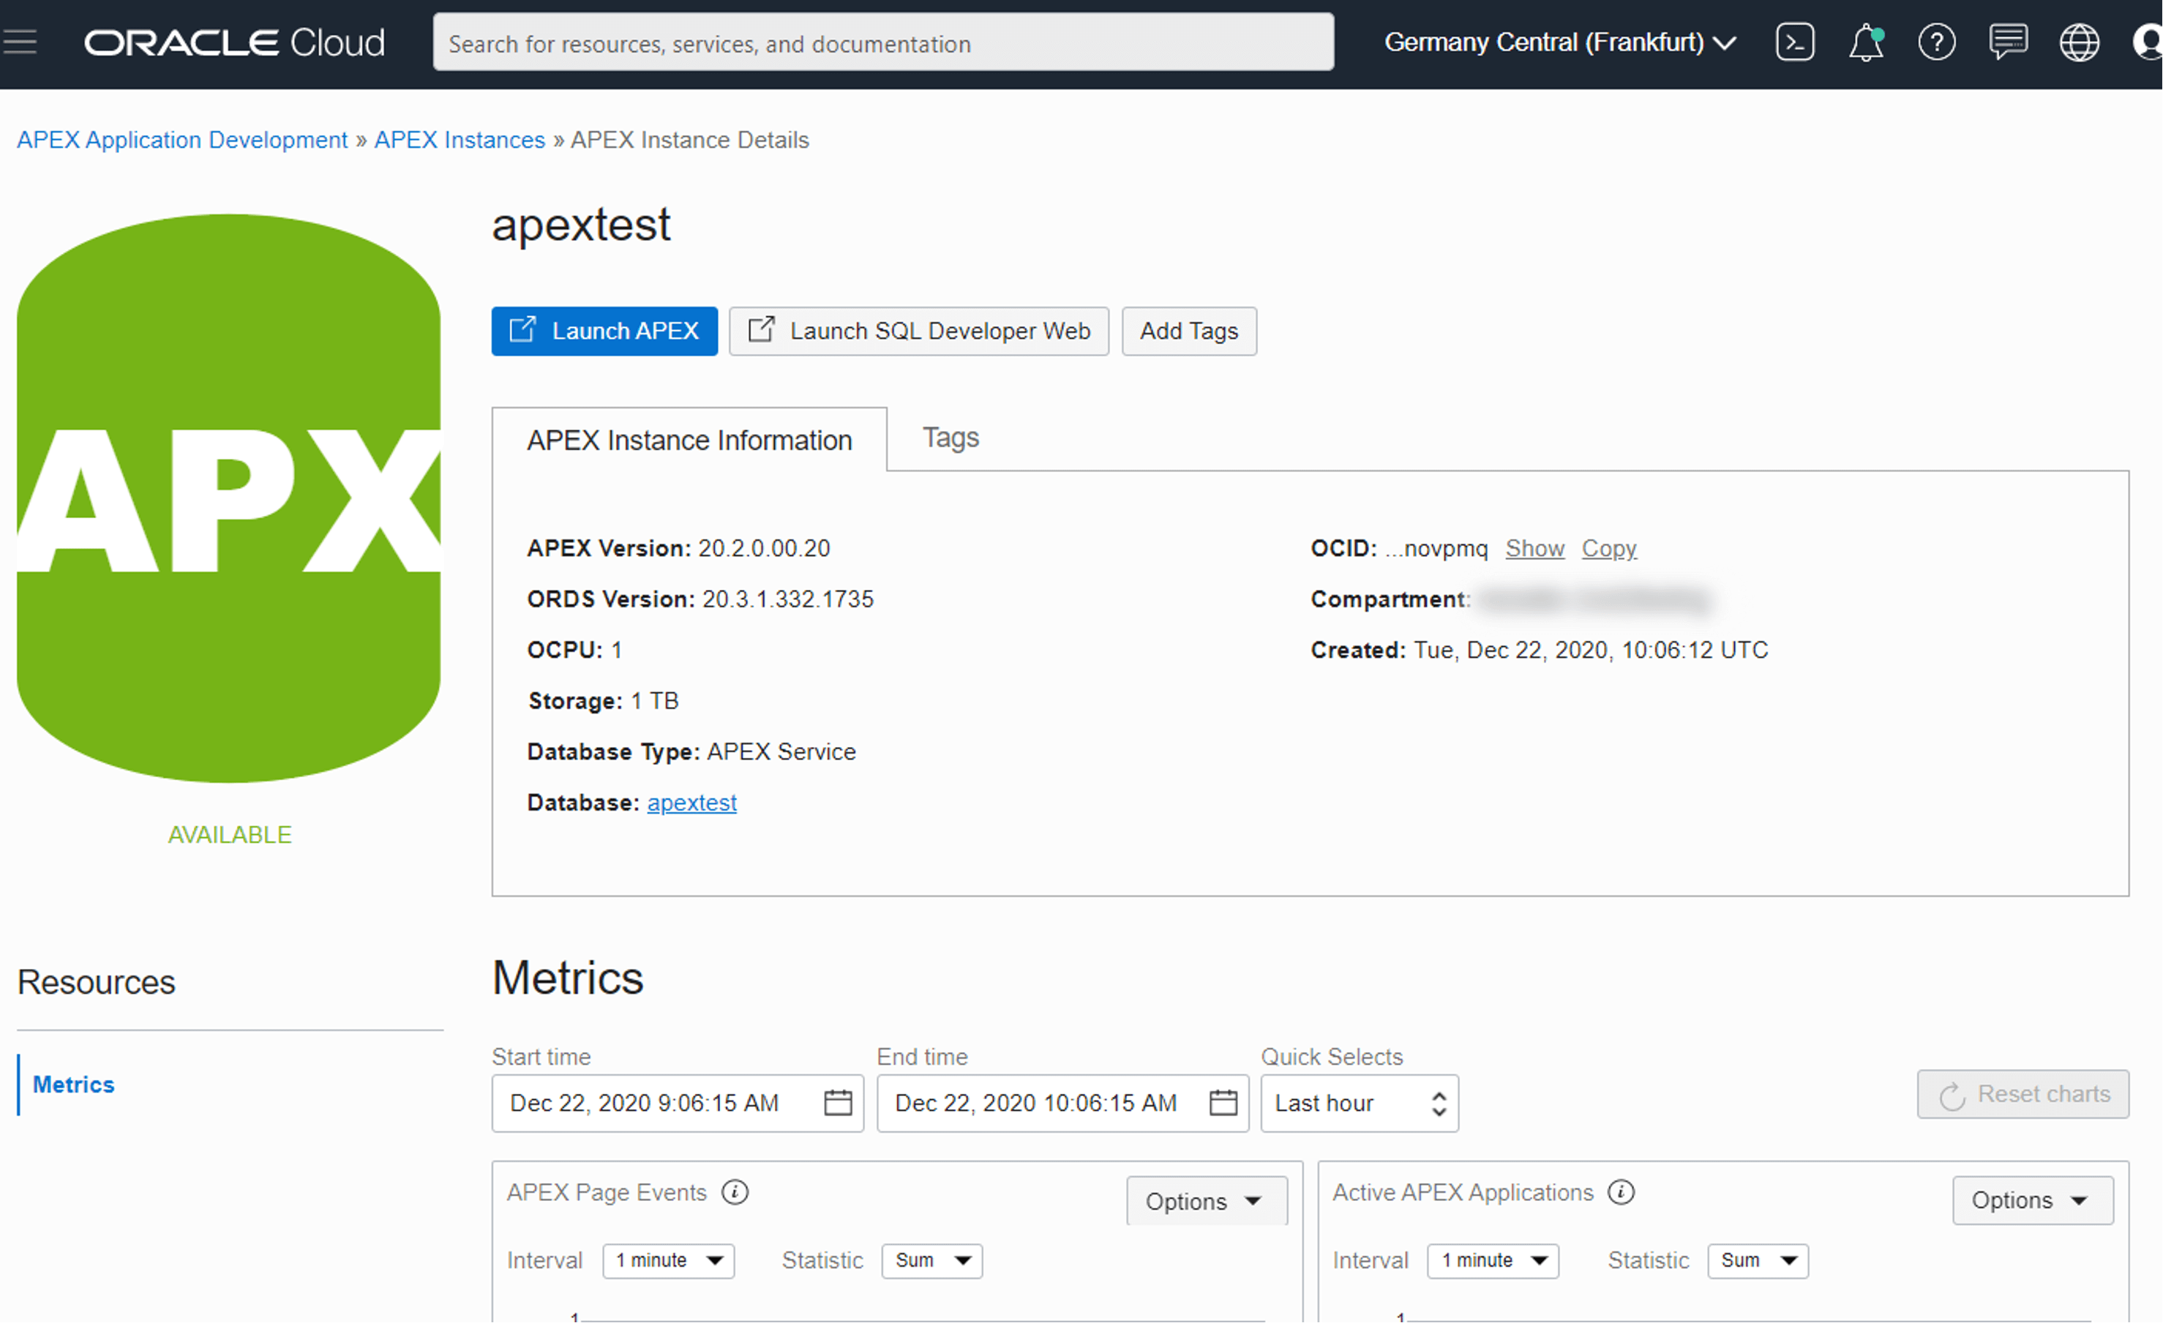
Task: Open the End time calendar picker
Action: (1223, 1103)
